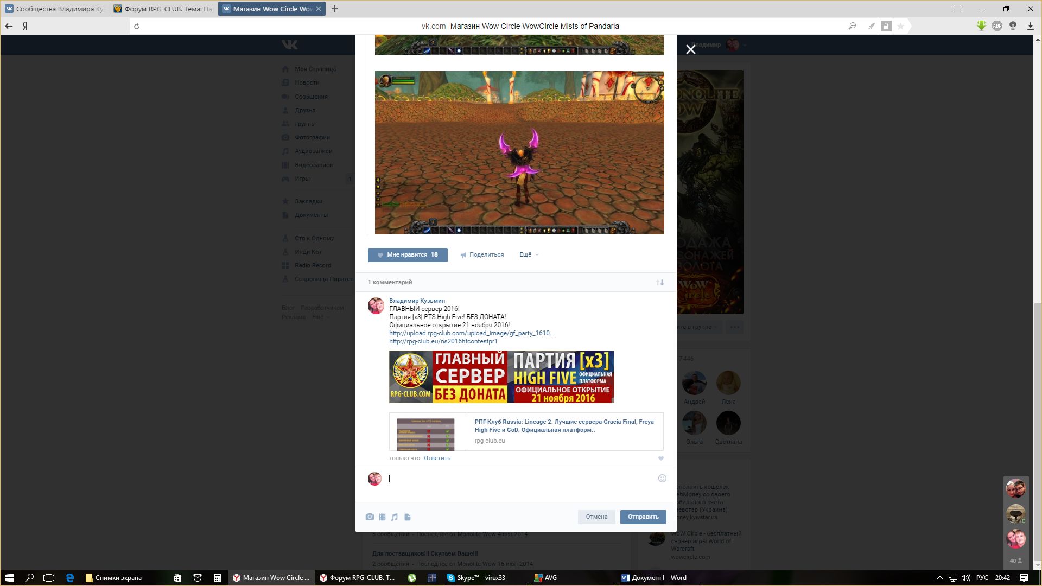Bookmark the page with star icon
The width and height of the screenshot is (1042, 586).
coord(900,26)
